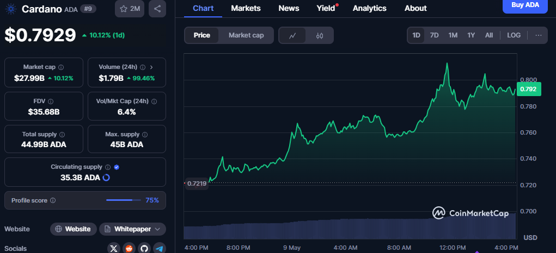
Task: Click the 99.46% volume change text
Action: click(144, 78)
